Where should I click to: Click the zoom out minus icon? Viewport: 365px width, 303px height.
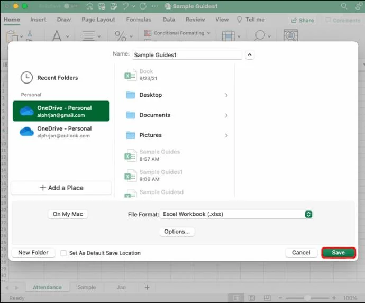280,298
